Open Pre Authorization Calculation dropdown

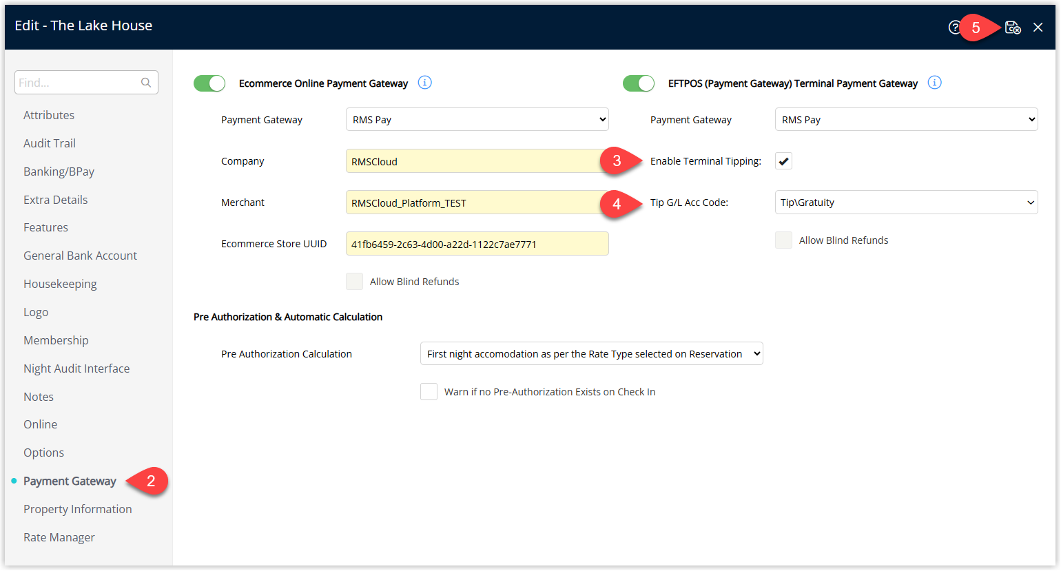[x=592, y=353]
